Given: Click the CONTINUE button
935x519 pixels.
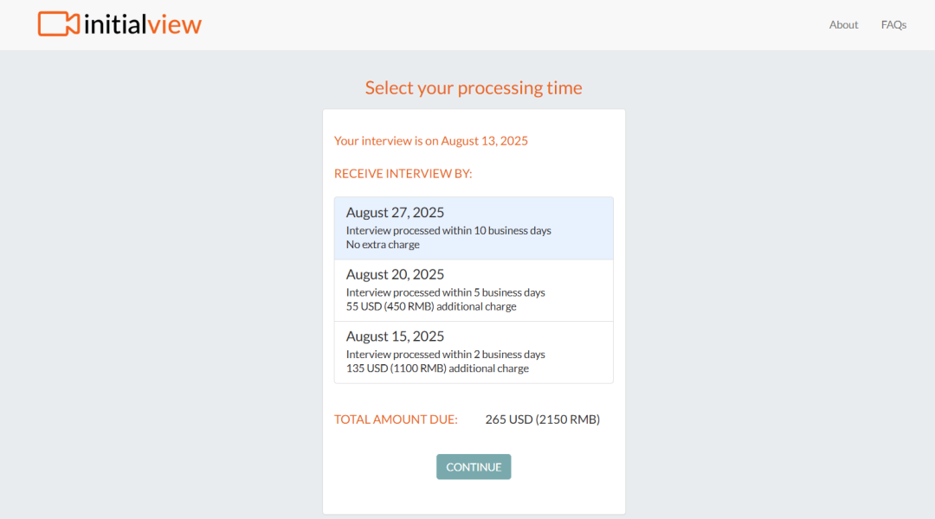Looking at the screenshot, I should [x=474, y=466].
